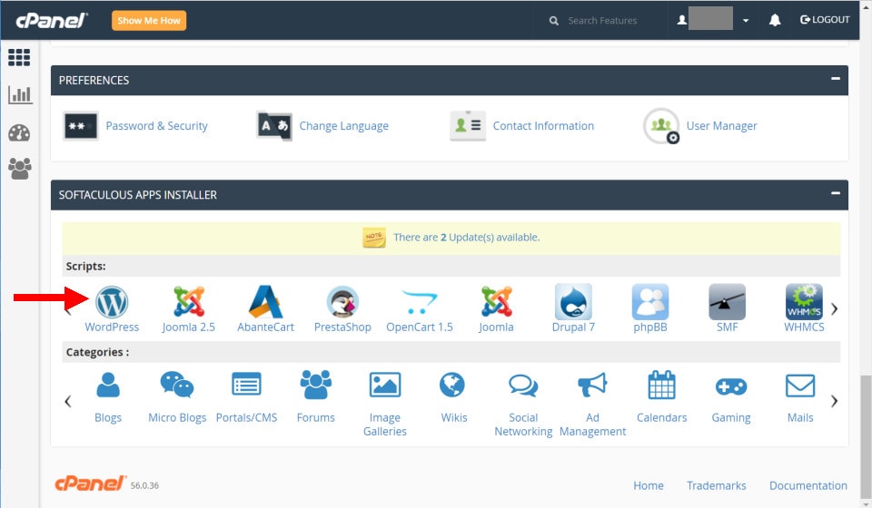Open the Change Language link
The image size is (872, 508).
tap(343, 126)
